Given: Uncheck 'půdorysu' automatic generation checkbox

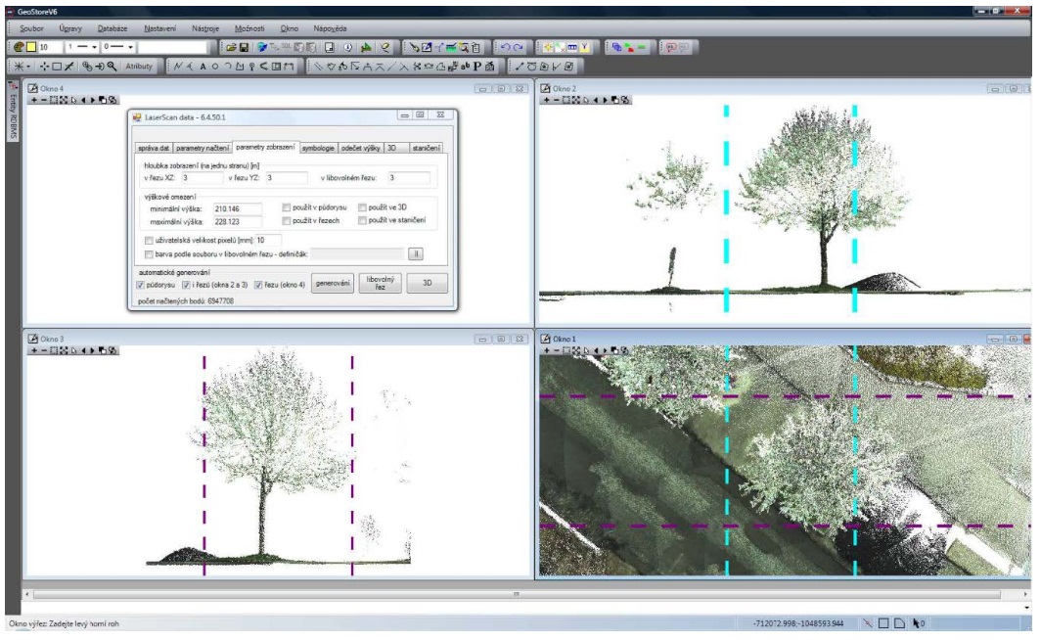Looking at the screenshot, I should [140, 285].
